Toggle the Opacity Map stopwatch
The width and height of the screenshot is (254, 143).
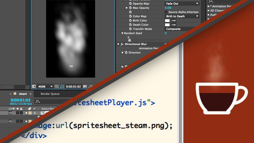point(130,3)
